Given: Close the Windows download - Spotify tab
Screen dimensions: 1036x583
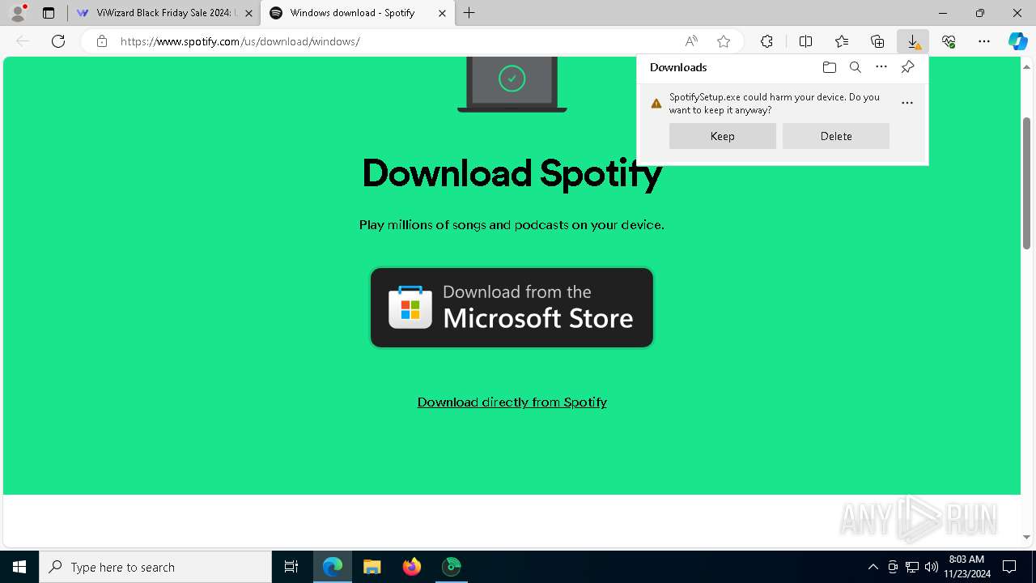Looking at the screenshot, I should [x=442, y=13].
